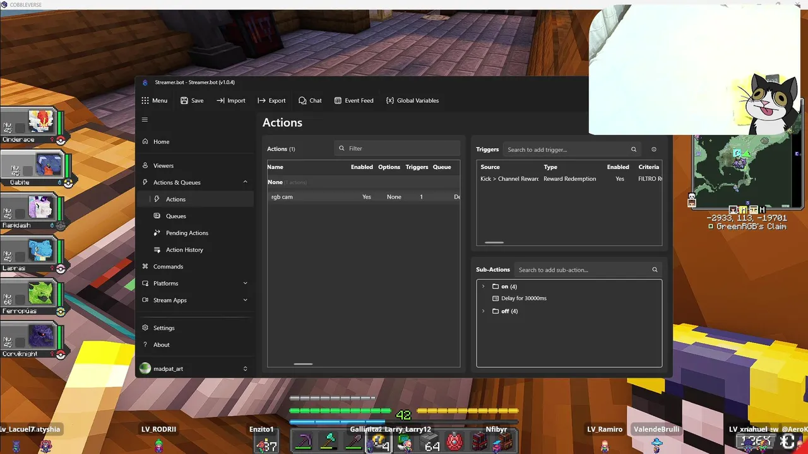Select the 'rgb cam' action row
The height and width of the screenshot is (454, 808).
coord(364,197)
